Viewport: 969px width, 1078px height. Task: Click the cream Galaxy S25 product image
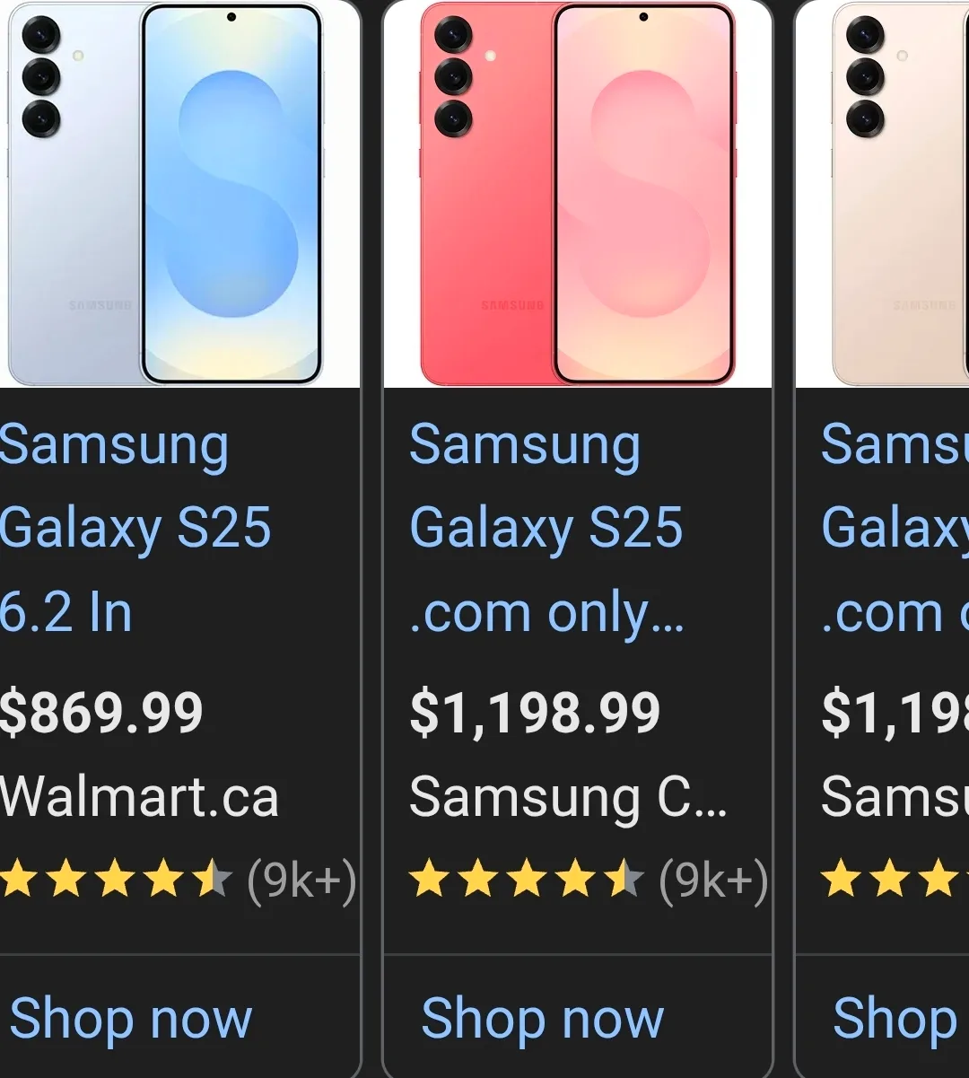click(897, 193)
